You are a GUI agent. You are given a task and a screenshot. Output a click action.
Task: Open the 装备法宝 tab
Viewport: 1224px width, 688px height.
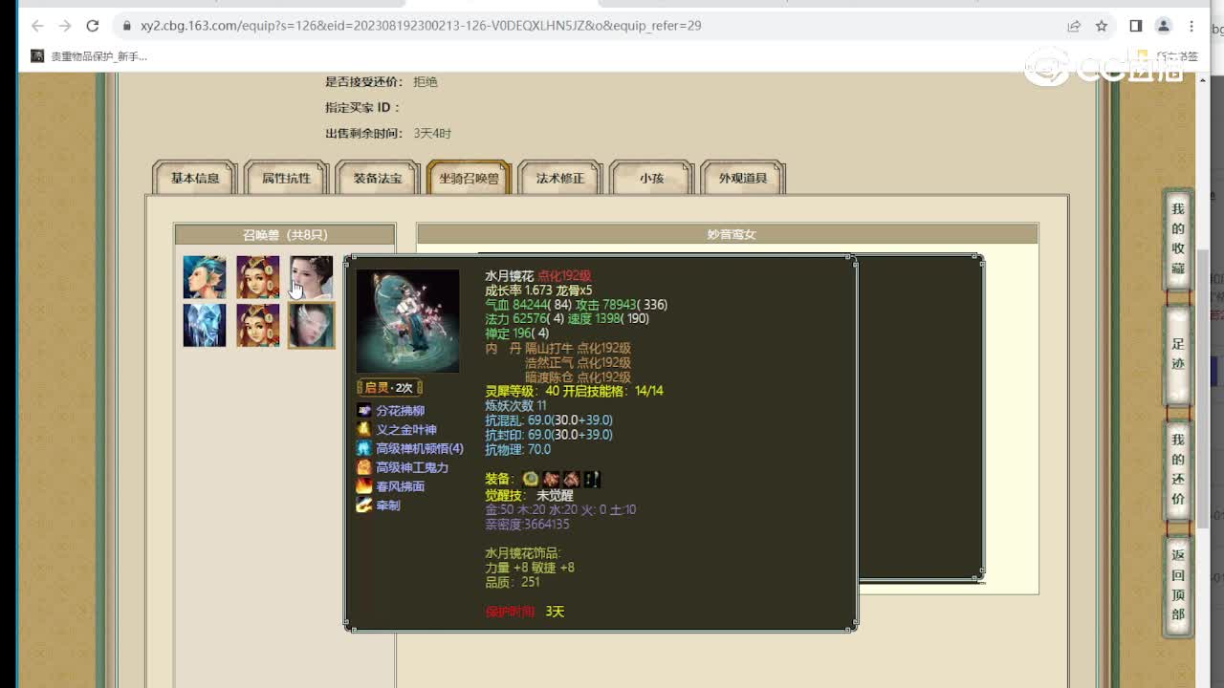pos(378,178)
